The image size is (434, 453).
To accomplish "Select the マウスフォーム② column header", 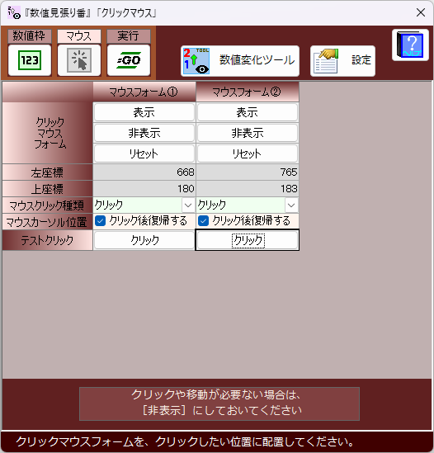I will pos(248,92).
